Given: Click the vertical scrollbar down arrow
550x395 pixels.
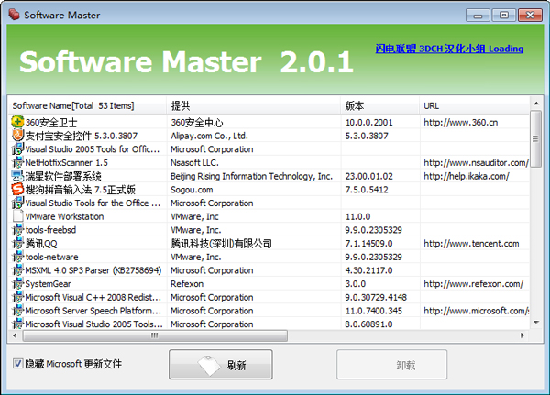Looking at the screenshot, I should coord(536,323).
